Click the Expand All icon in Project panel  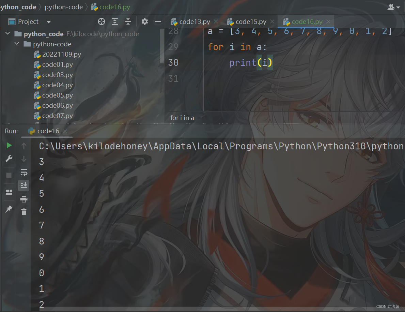[x=115, y=21]
